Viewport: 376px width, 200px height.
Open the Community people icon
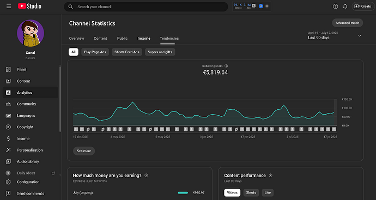[8, 104]
